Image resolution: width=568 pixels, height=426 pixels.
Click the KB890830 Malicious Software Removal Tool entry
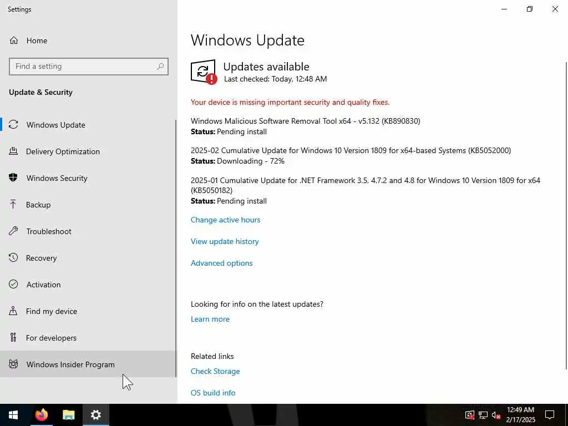click(306, 126)
